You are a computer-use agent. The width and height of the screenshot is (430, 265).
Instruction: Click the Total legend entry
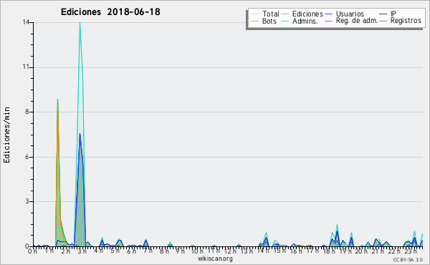coord(271,14)
